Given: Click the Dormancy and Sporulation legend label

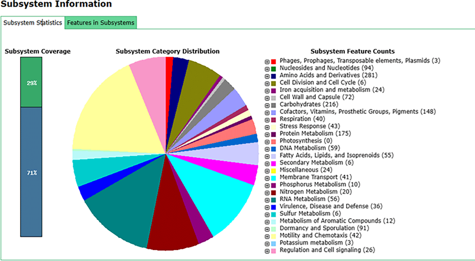Looking at the screenshot, I should (324, 228).
